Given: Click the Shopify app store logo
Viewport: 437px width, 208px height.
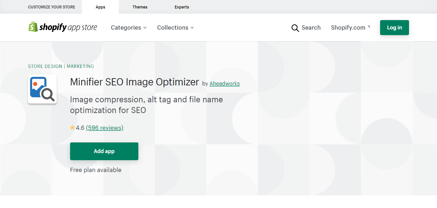Looking at the screenshot, I should click(x=62, y=27).
